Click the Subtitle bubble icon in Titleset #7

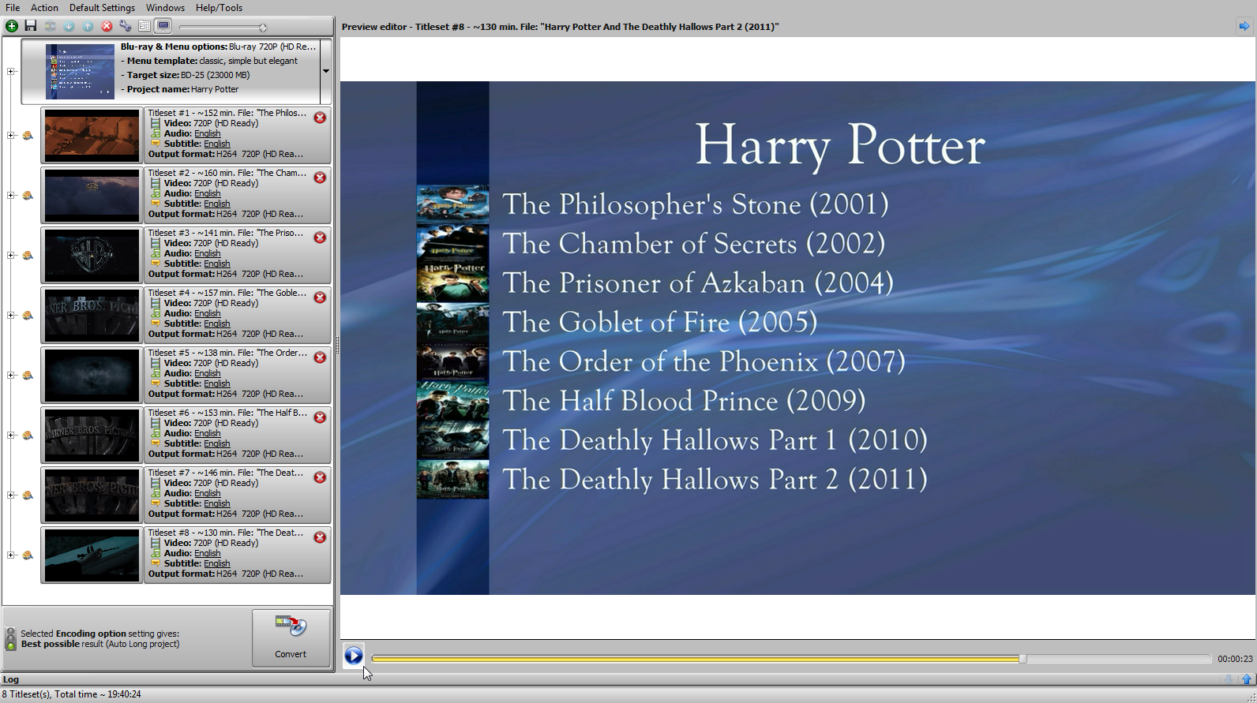pyautogui.click(x=156, y=503)
